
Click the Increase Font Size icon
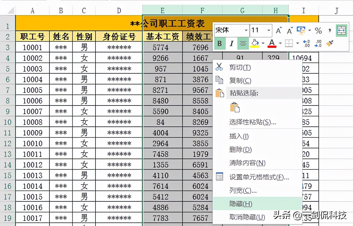(x=279, y=30)
